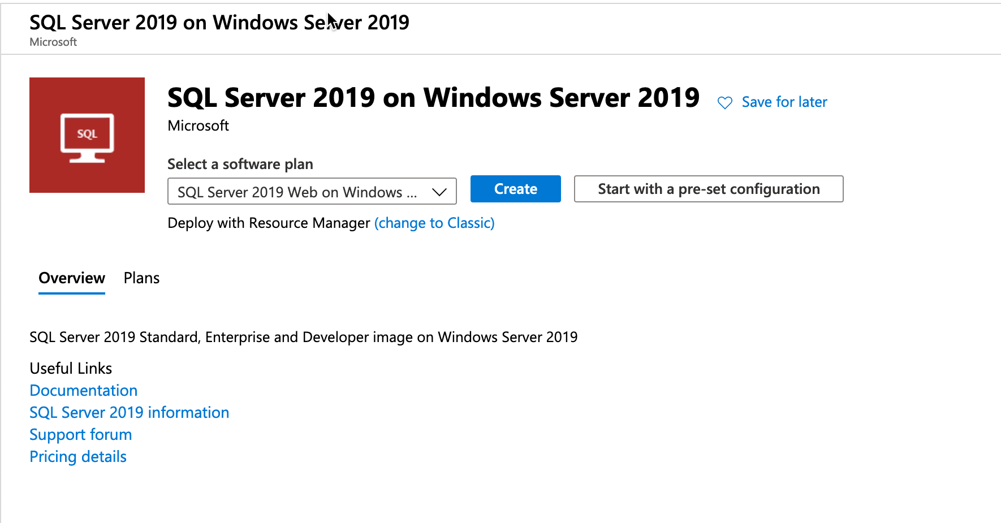The image size is (1001, 523).
Task: Click Save for later
Action: (x=784, y=102)
